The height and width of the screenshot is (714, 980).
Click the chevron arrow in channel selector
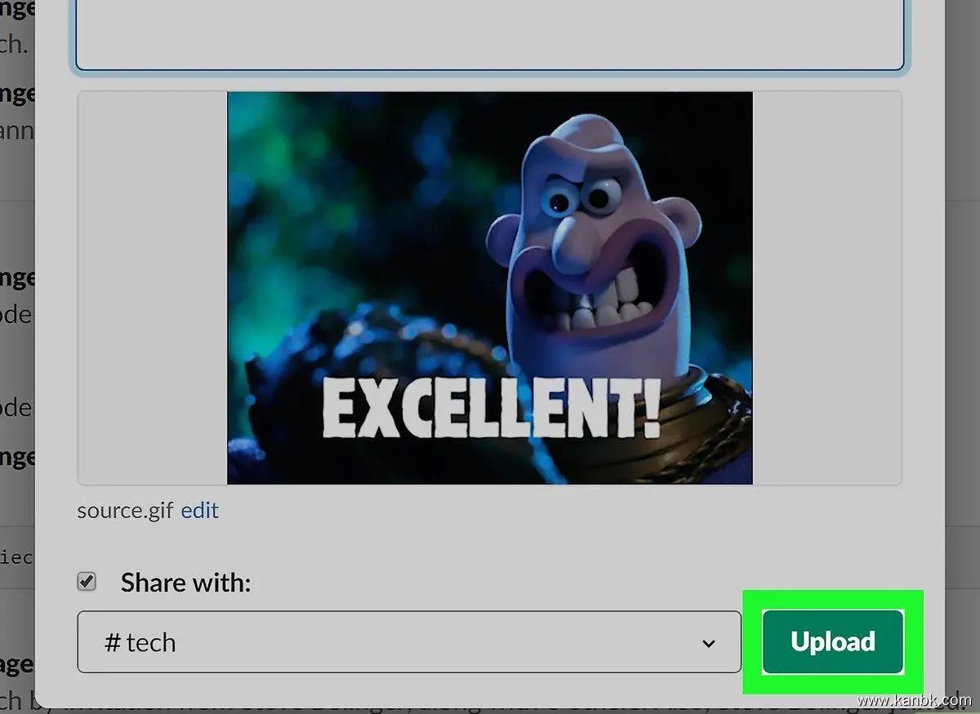point(708,643)
